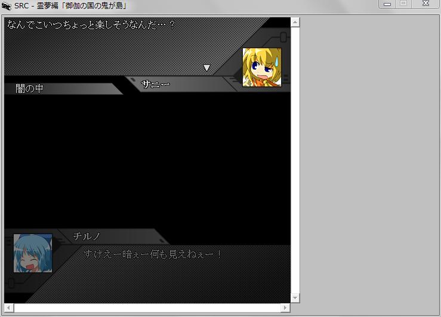Close the SRC game window
The height and width of the screenshot is (317, 441).
click(426, 4)
